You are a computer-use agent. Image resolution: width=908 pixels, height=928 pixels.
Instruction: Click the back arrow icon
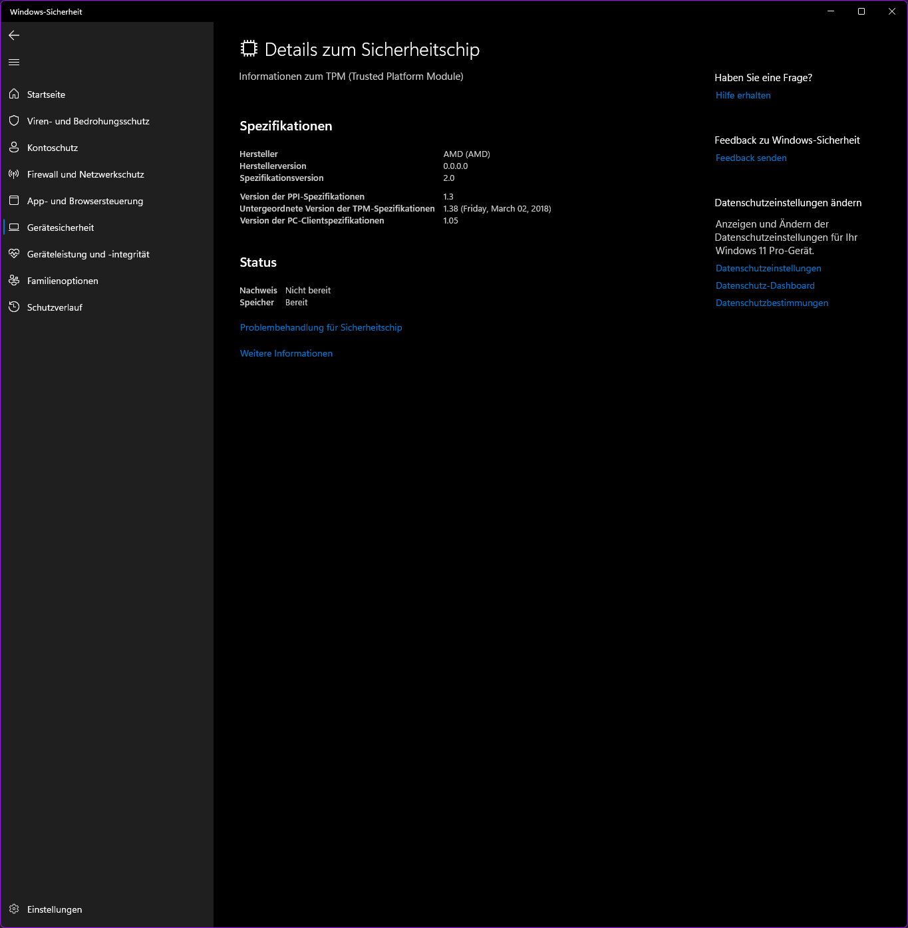(14, 35)
